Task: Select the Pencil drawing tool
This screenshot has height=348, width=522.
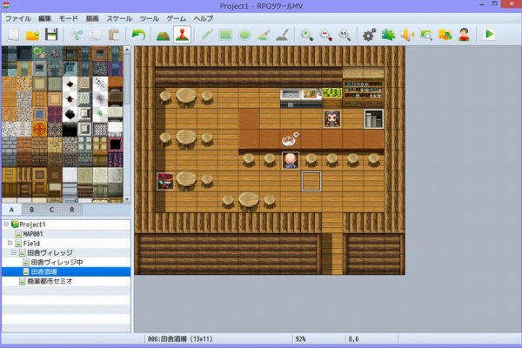Action: [x=207, y=35]
